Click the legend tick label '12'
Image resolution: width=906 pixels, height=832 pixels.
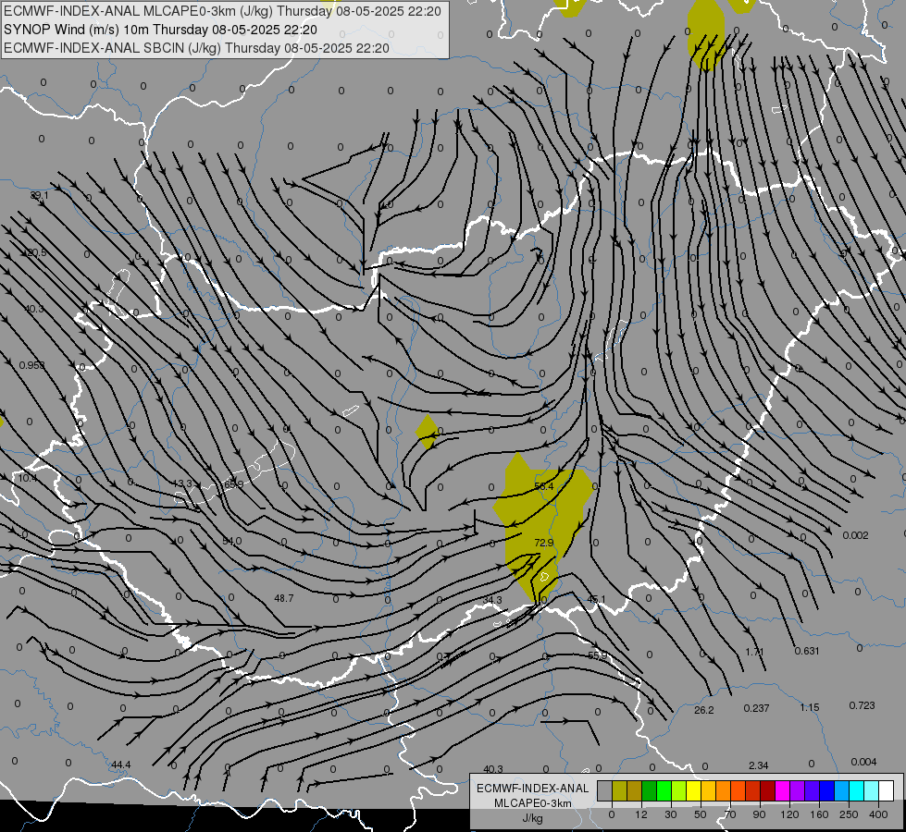[x=641, y=814]
